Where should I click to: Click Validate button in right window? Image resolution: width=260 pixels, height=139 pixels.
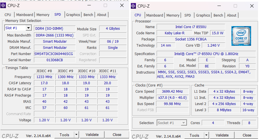click(222, 135)
